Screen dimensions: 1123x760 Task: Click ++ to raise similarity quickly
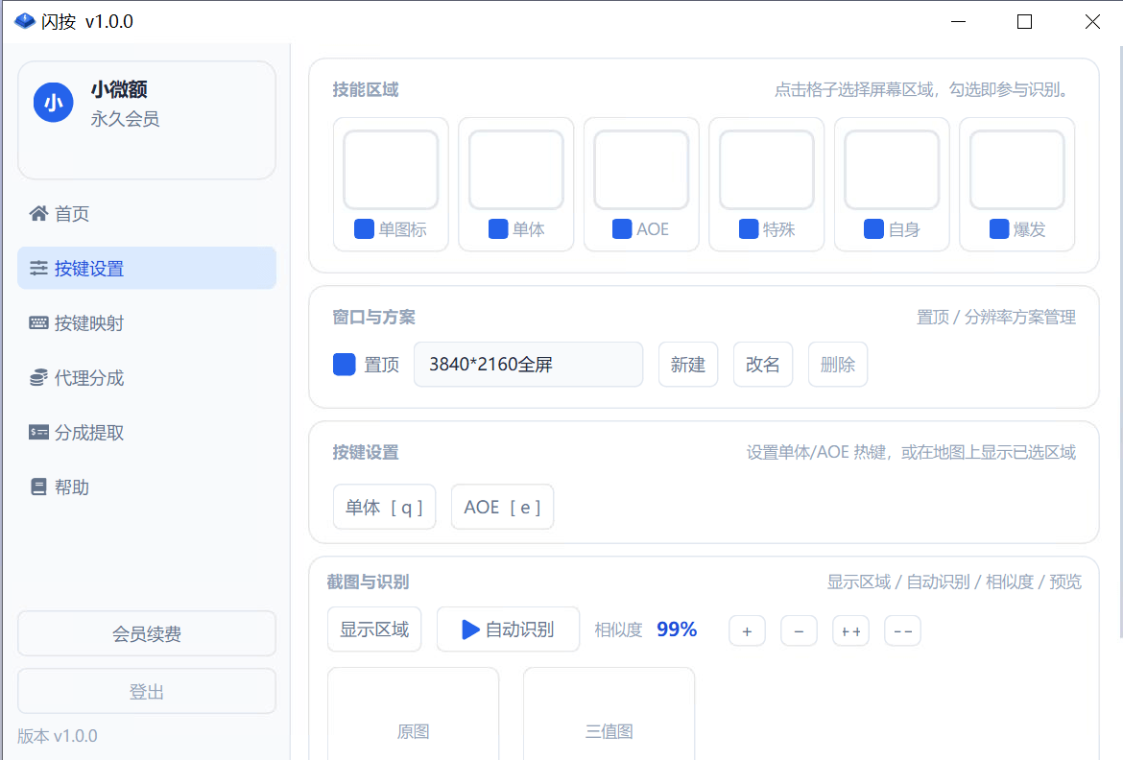(850, 629)
